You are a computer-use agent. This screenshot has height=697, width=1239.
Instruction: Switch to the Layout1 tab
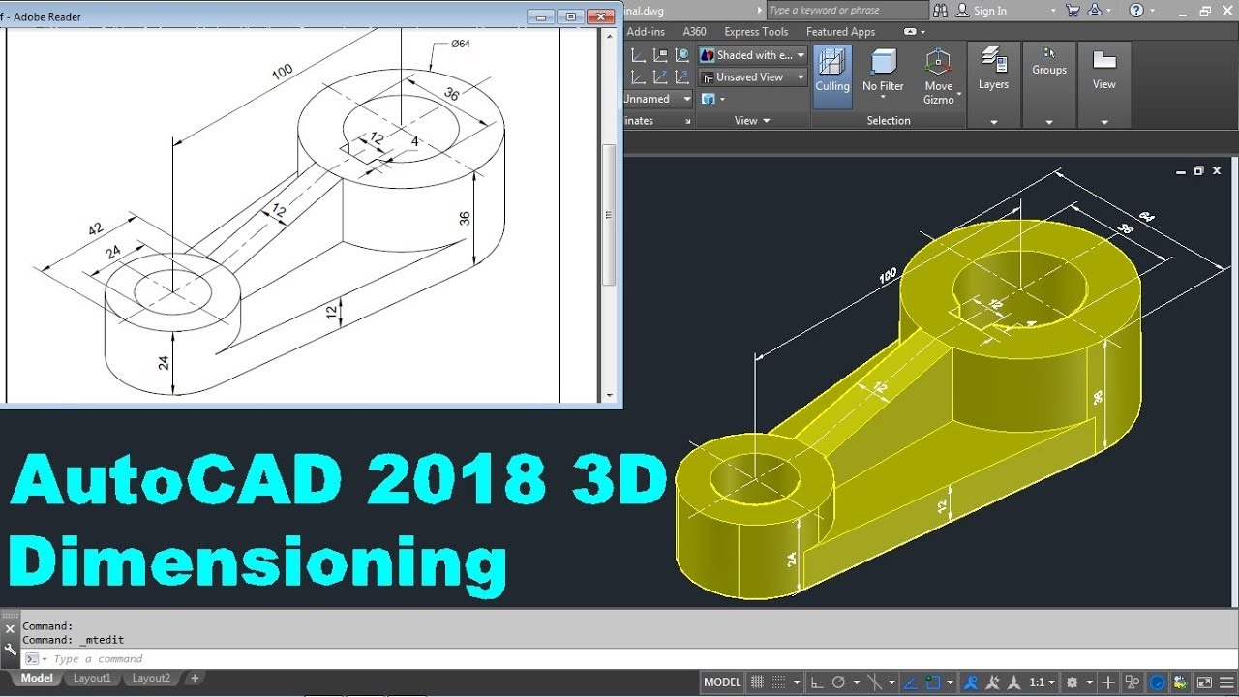tap(92, 678)
